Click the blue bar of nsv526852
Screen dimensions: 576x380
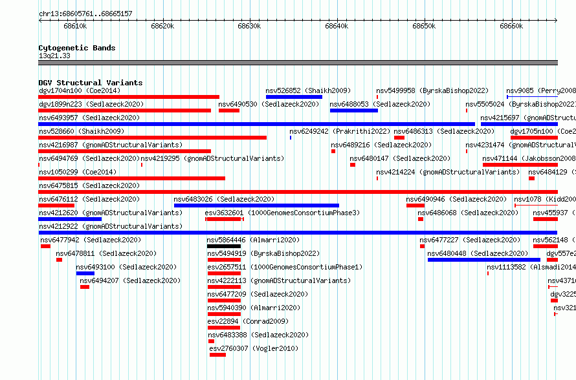click(x=294, y=97)
